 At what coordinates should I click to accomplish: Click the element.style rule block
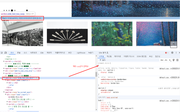139,64
